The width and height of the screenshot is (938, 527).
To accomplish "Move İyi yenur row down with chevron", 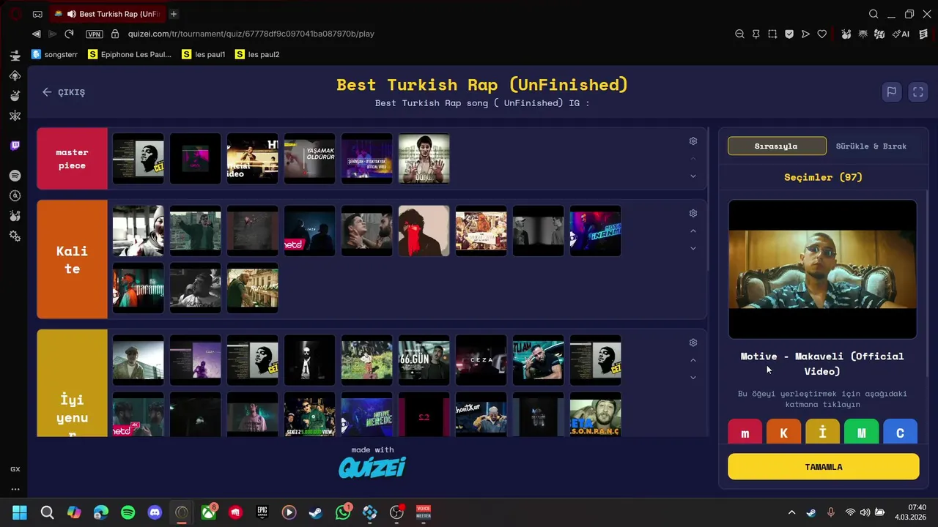I will coord(693,378).
